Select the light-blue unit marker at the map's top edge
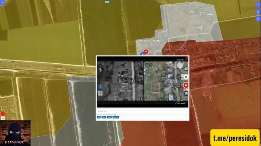 pyautogui.click(x=107, y=2)
